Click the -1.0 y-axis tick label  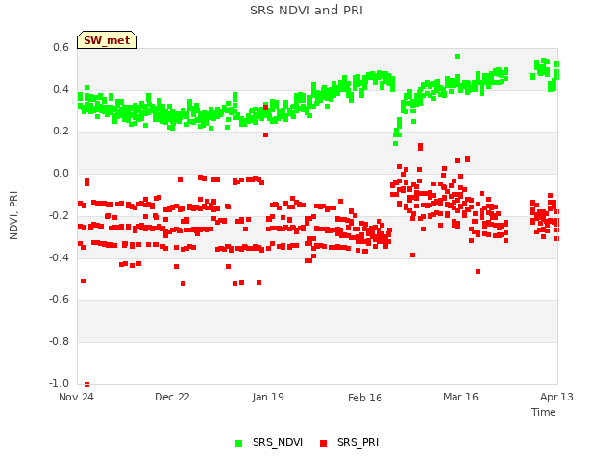point(59,383)
